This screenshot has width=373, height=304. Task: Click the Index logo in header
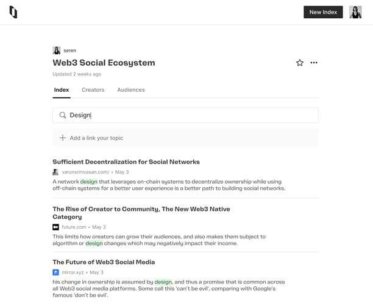[x=13, y=12]
